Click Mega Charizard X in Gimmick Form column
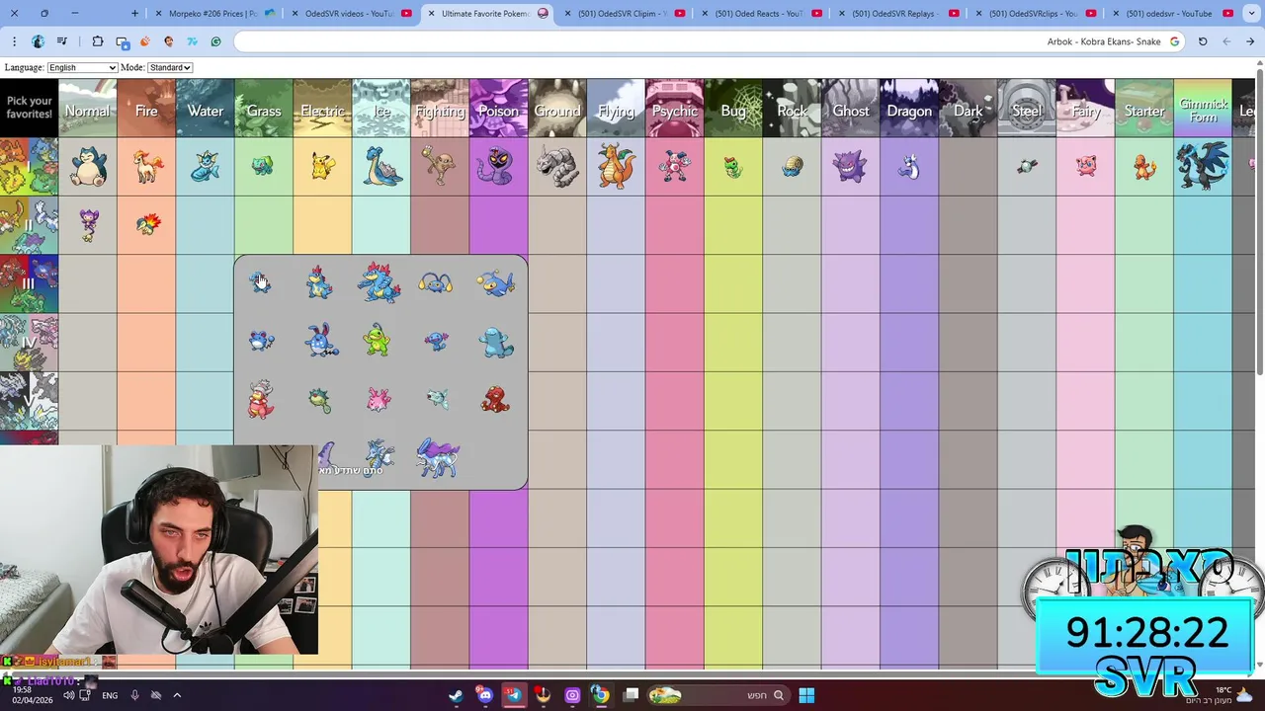Image resolution: width=1265 pixels, height=711 pixels. point(1203,166)
